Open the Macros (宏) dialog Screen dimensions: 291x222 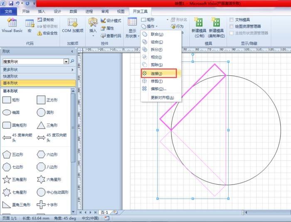pyautogui.click(x=30, y=26)
